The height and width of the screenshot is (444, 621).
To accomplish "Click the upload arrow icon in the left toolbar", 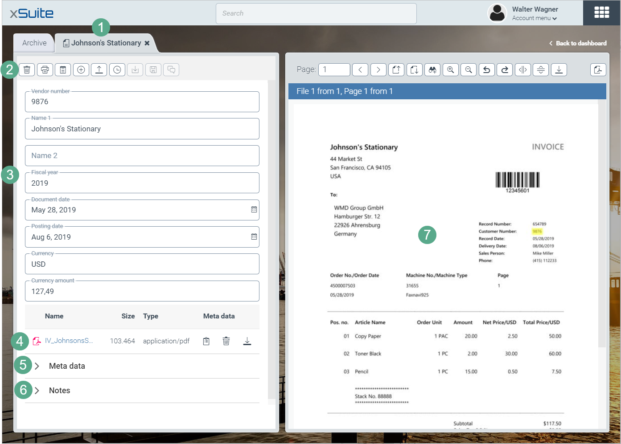I will pyautogui.click(x=99, y=70).
